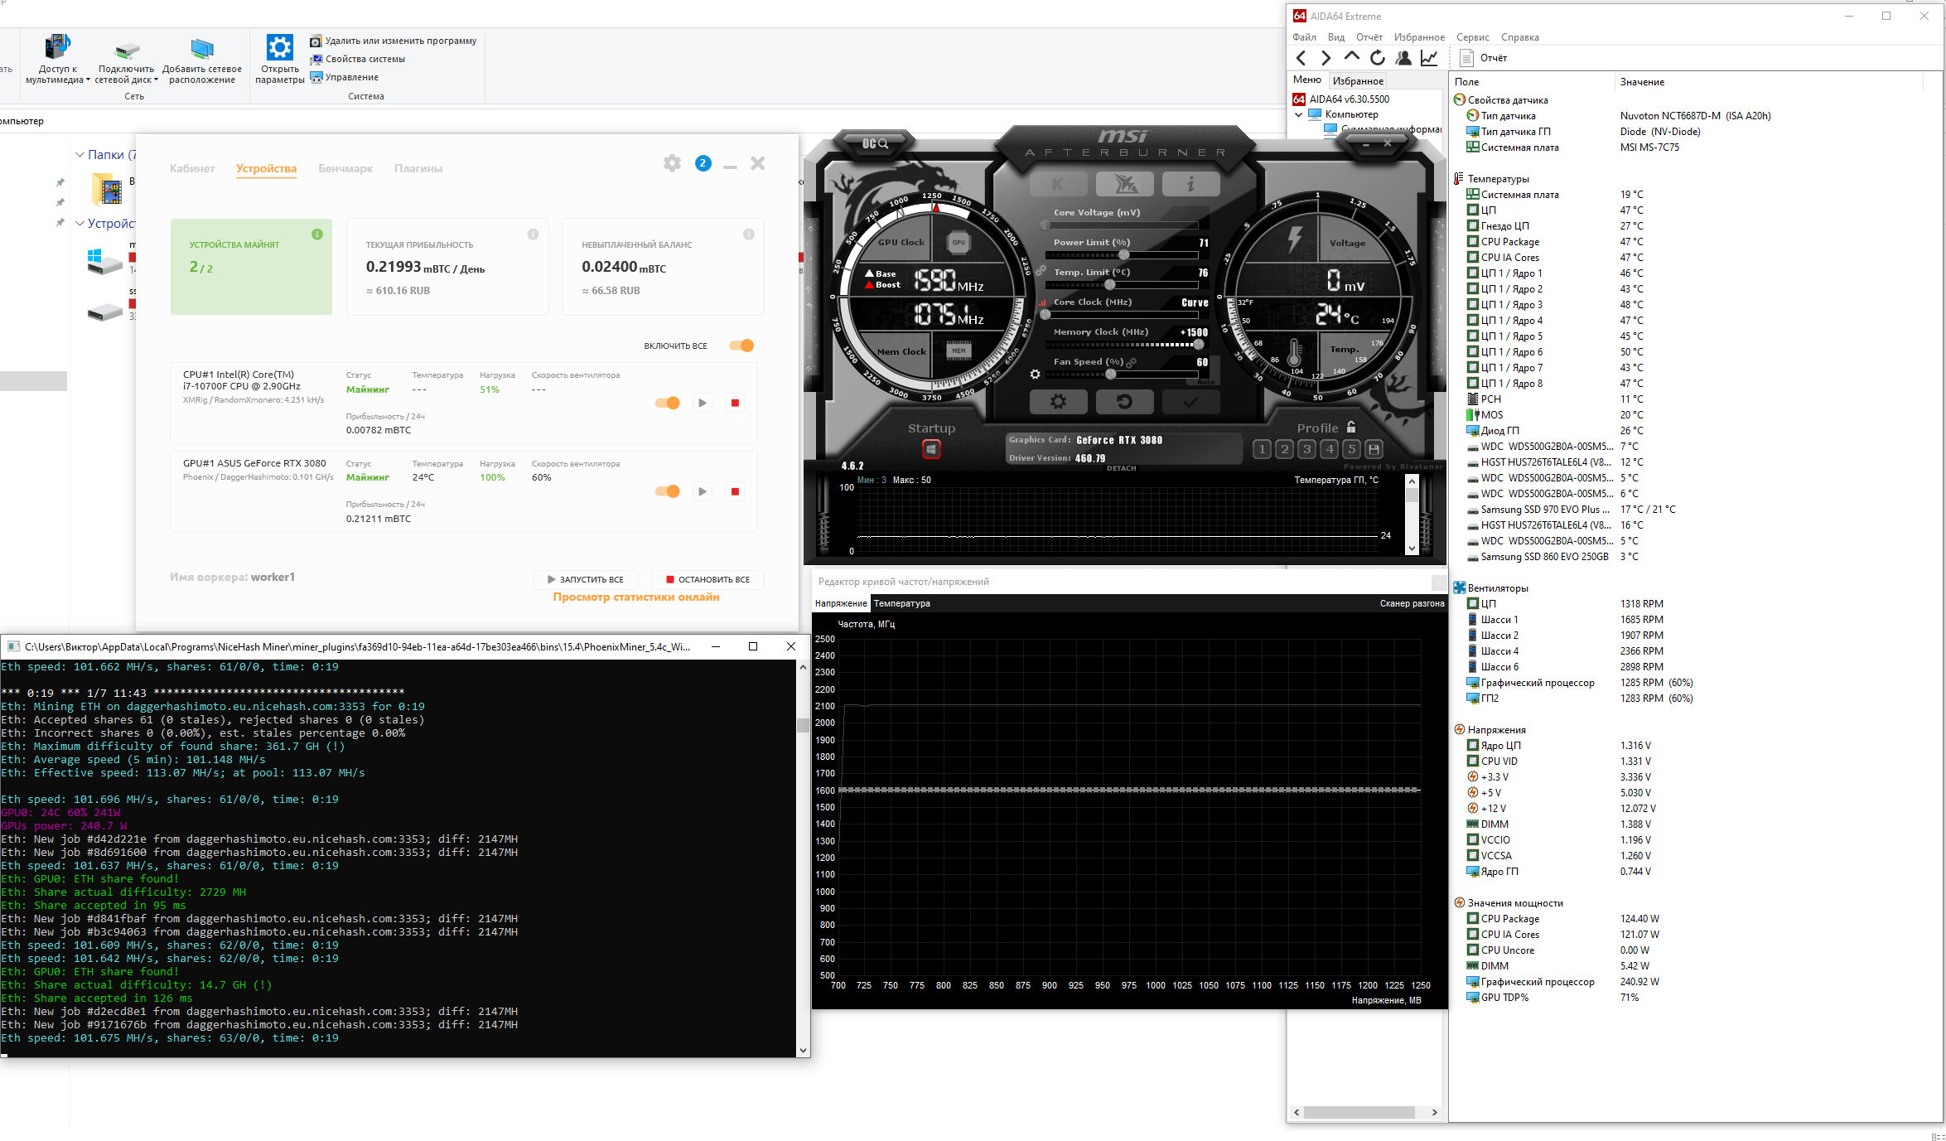
Task: Click AIDA64 tree horizontal scroll right arrow
Action: point(1435,1112)
